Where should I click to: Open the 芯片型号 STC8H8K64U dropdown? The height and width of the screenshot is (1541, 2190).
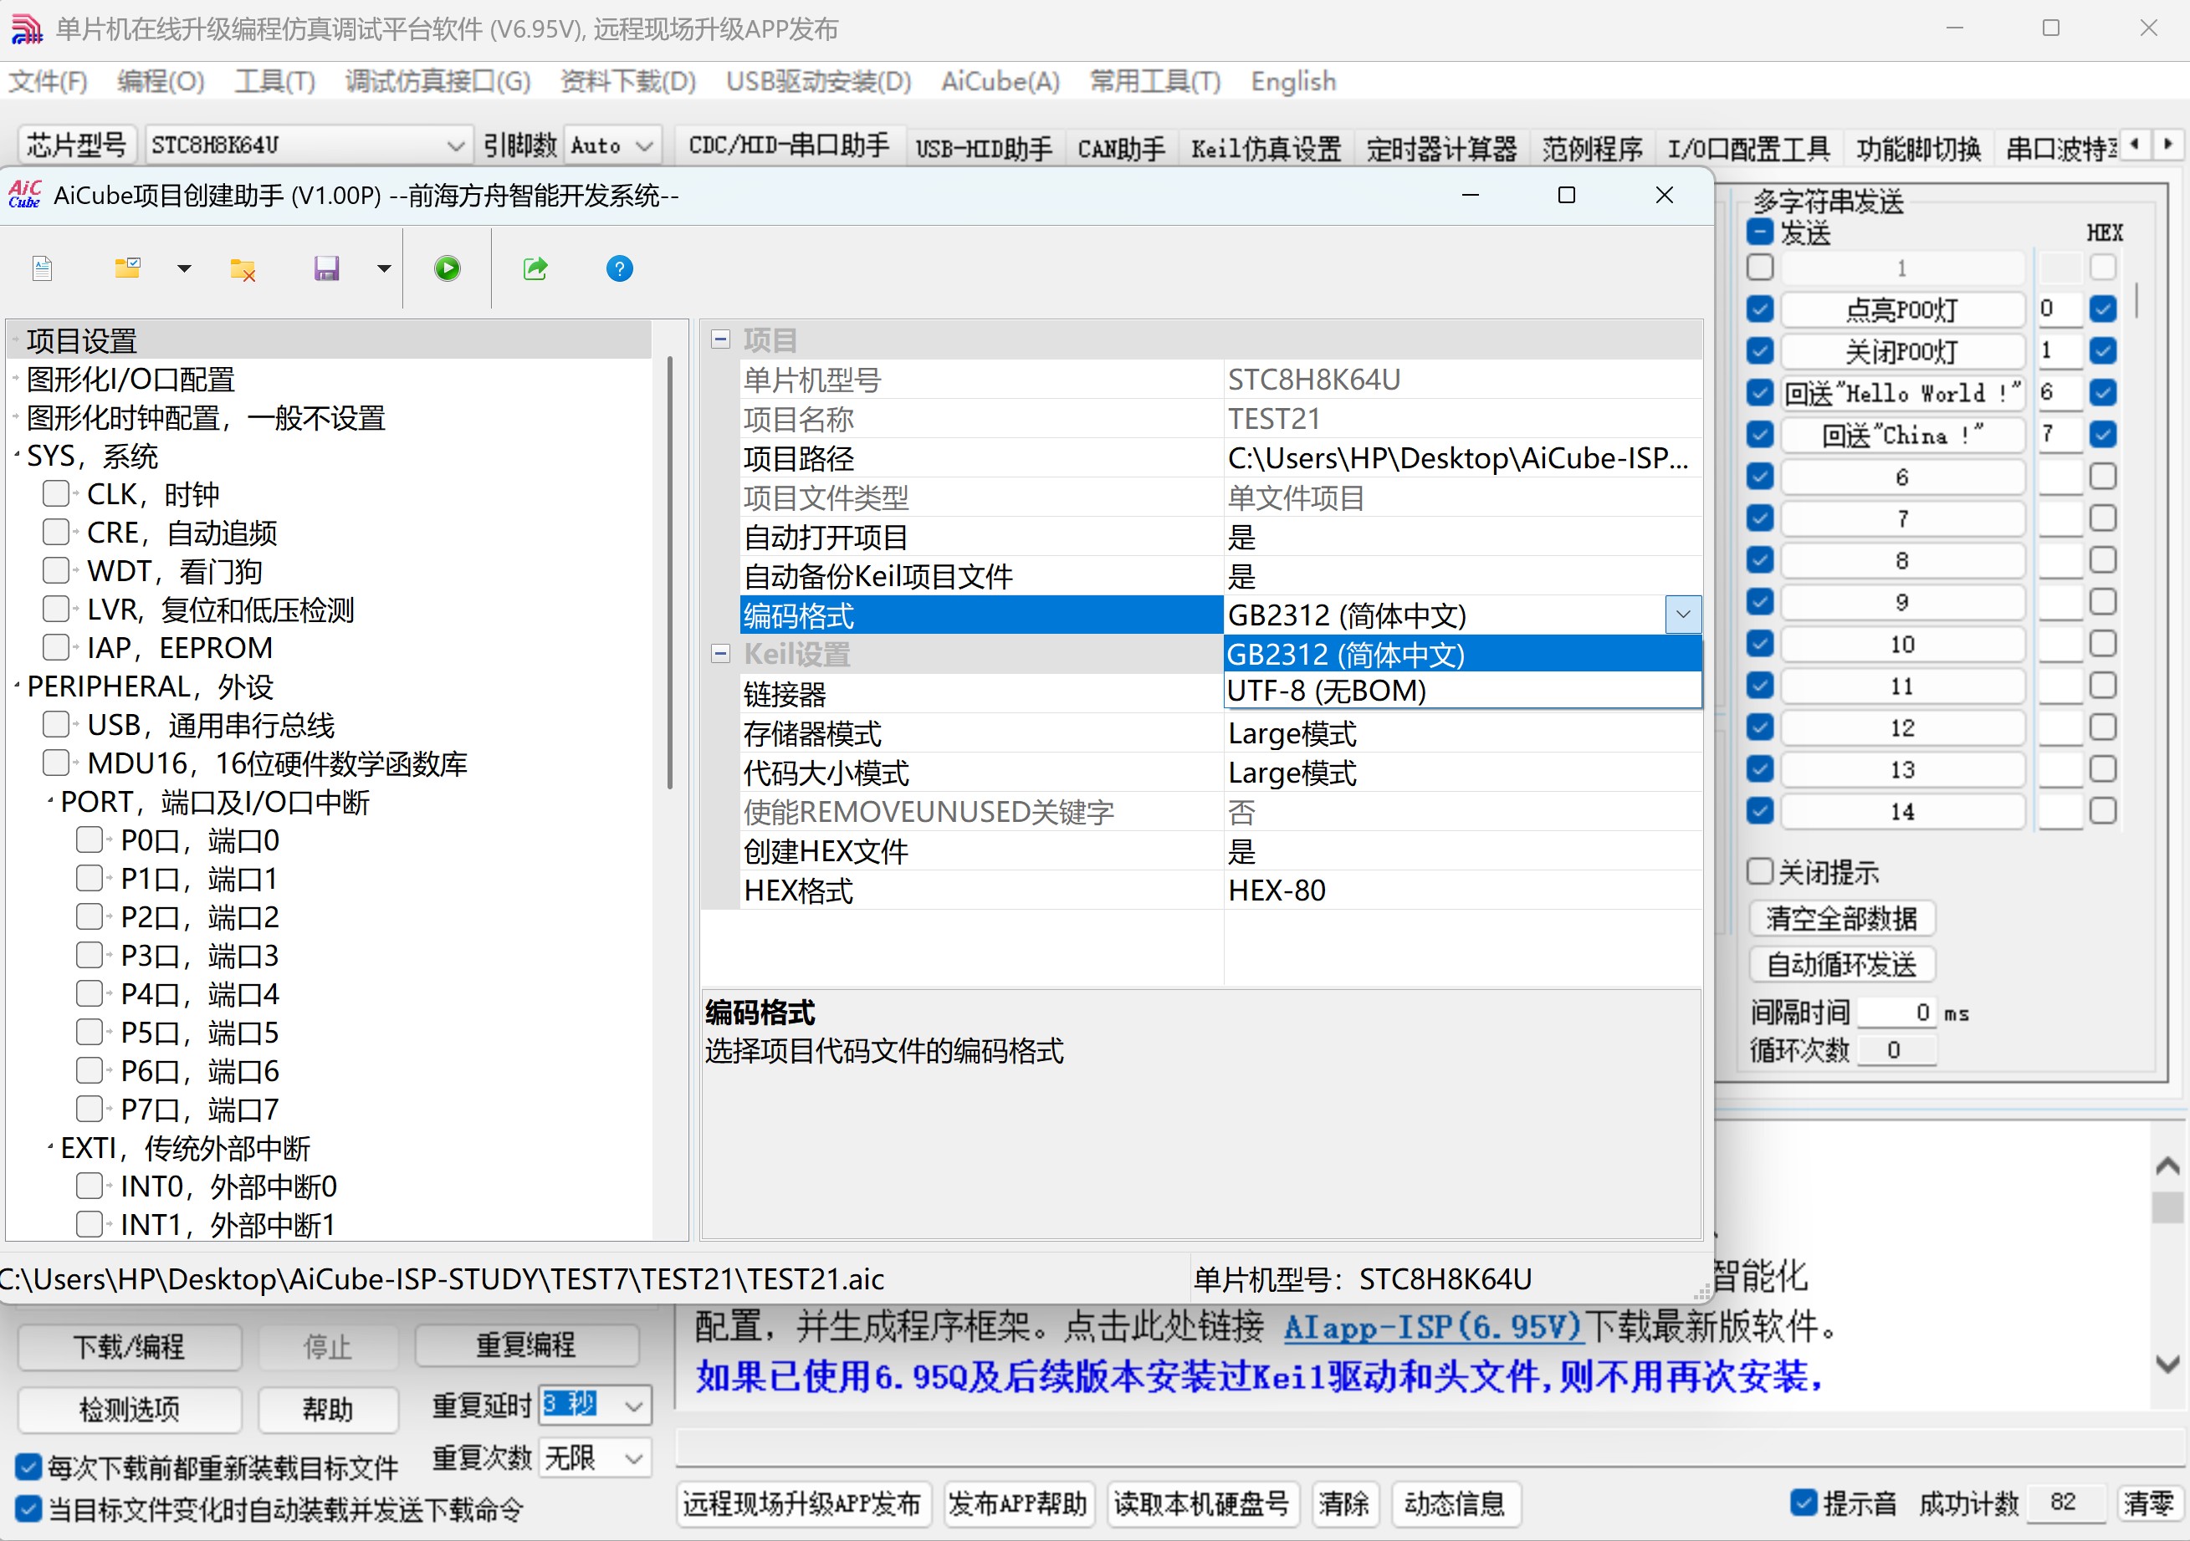coord(309,145)
